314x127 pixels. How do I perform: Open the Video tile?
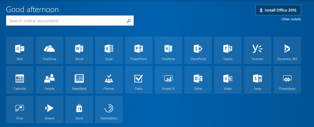tap(228, 80)
